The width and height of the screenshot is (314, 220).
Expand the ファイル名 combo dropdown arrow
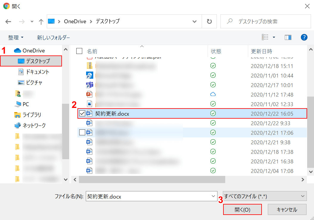click(214, 196)
